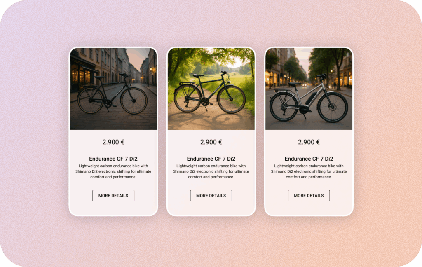Click Endurance CF 7 Di2 title on left card
This screenshot has width=422, height=267.
click(113, 159)
